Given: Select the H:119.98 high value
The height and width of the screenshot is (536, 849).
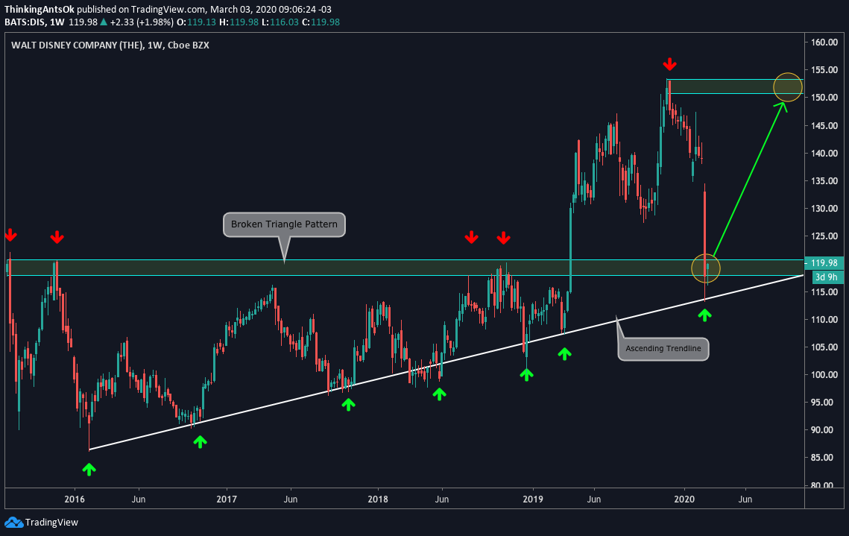Looking at the screenshot, I should (x=238, y=22).
